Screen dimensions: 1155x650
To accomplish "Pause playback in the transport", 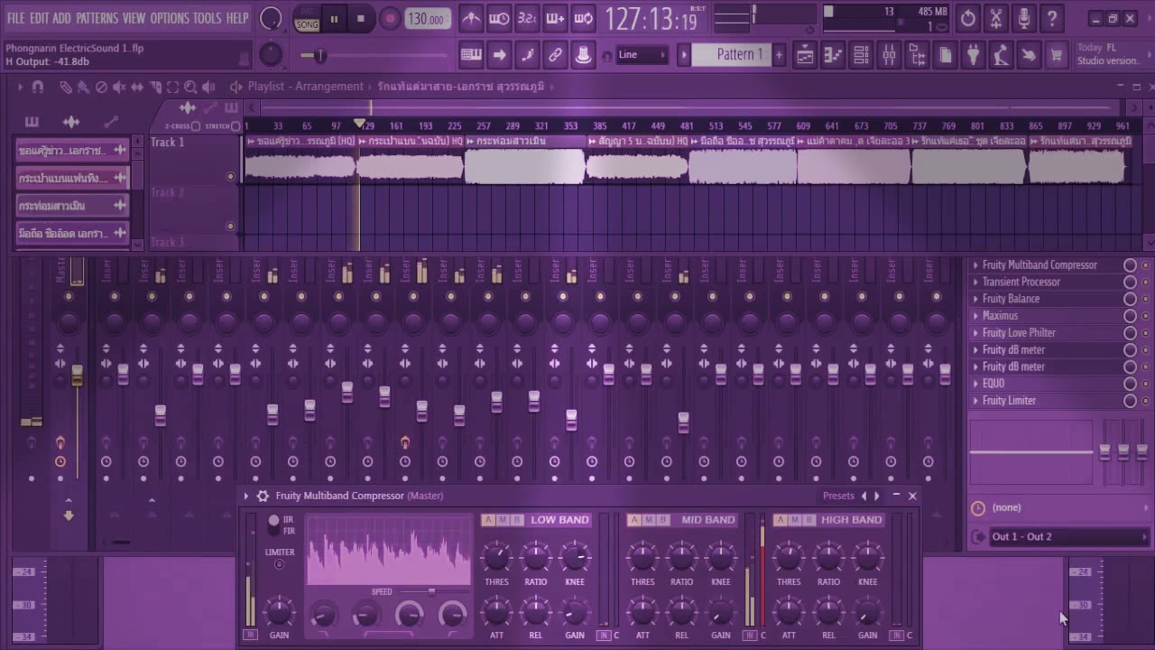I will [334, 18].
